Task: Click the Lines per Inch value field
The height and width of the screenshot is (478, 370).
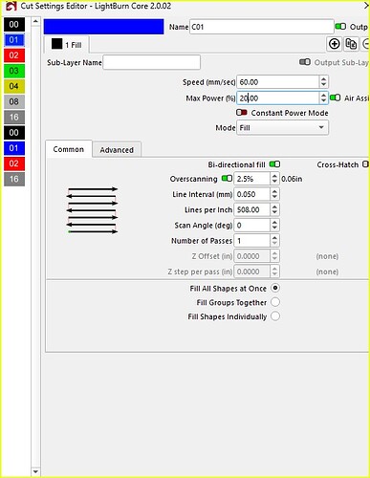Action: coord(252,209)
